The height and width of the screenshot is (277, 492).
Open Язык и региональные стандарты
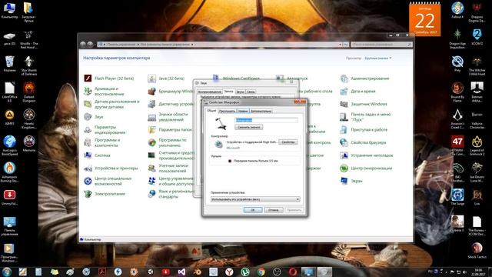click(x=171, y=194)
